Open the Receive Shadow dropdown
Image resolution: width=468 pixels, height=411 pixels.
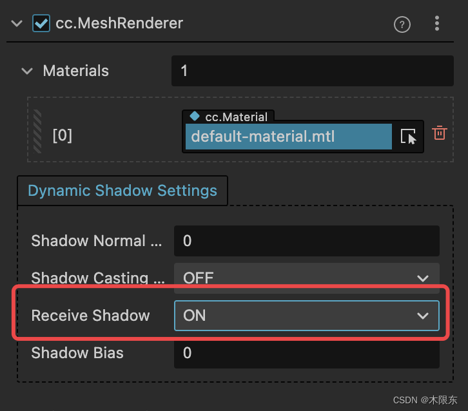pyautogui.click(x=307, y=316)
